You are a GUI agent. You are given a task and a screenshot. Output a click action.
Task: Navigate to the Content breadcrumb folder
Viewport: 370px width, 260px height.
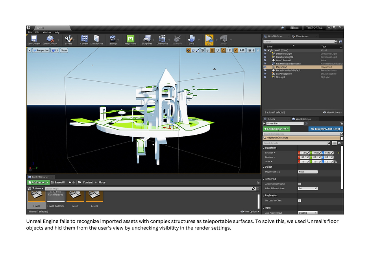point(87,183)
